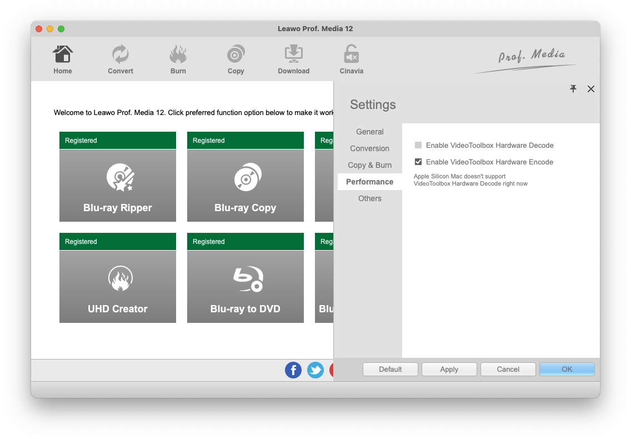Pin the Settings panel
This screenshot has width=631, height=439.
[573, 89]
